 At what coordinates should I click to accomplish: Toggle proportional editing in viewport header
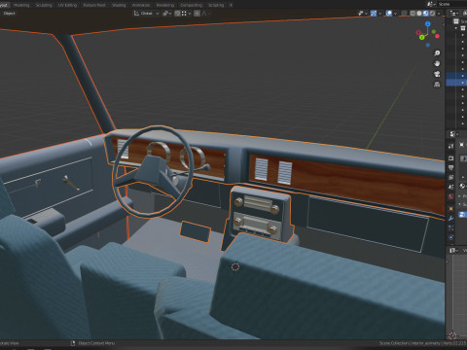point(197,14)
